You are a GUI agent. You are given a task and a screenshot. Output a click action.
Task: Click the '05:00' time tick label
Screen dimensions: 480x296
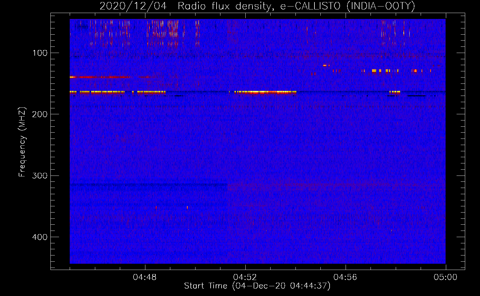click(x=446, y=277)
